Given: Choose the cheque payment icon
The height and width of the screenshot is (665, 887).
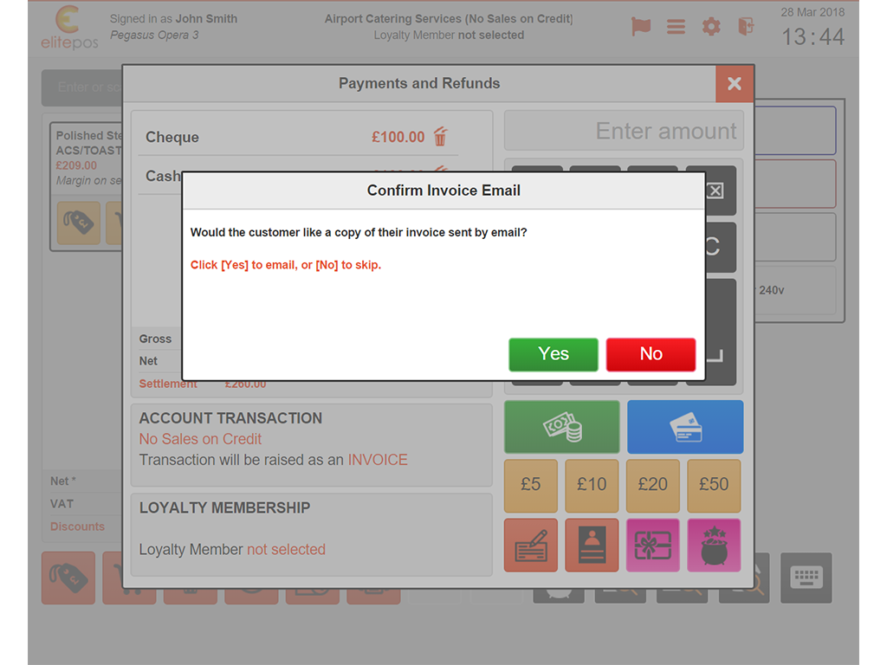Looking at the screenshot, I should [531, 546].
